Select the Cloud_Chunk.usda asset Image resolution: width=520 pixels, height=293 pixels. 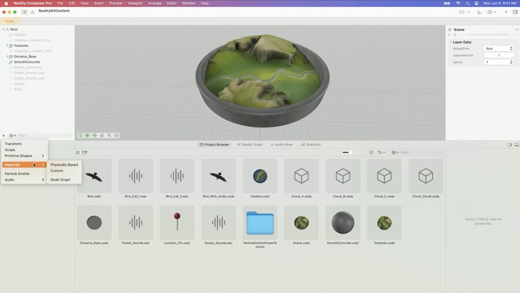426,176
